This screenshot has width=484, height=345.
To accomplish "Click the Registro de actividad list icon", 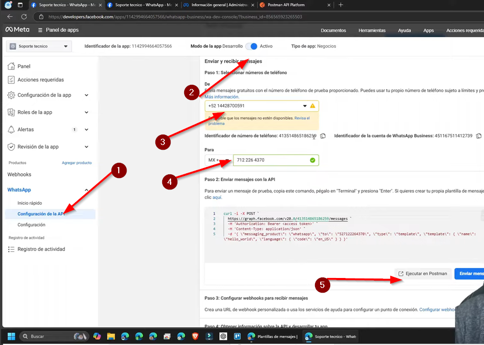I will (11, 249).
